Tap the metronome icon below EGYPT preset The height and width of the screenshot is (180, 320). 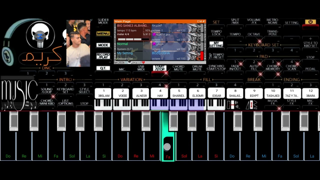click(x=252, y=105)
